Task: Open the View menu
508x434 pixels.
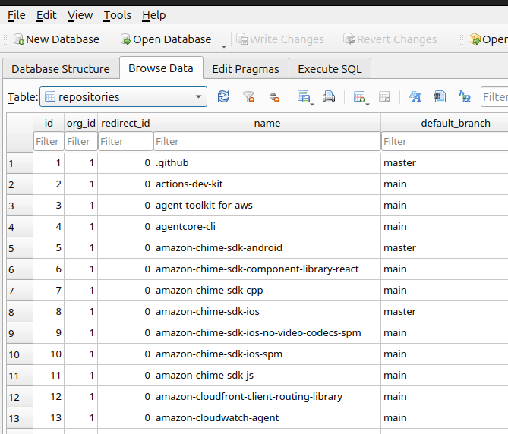Action: coord(80,15)
